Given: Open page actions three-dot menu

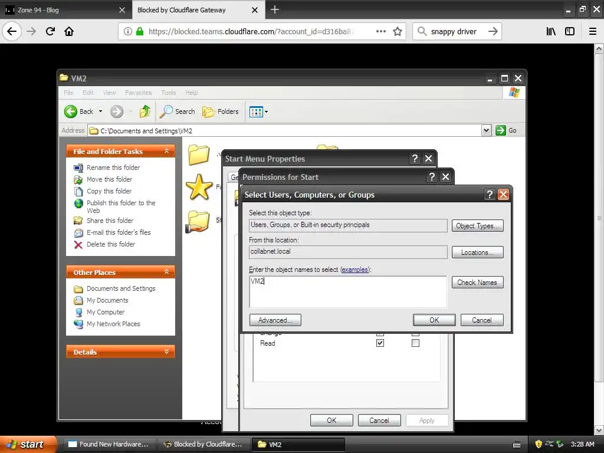Looking at the screenshot, I should (x=380, y=31).
